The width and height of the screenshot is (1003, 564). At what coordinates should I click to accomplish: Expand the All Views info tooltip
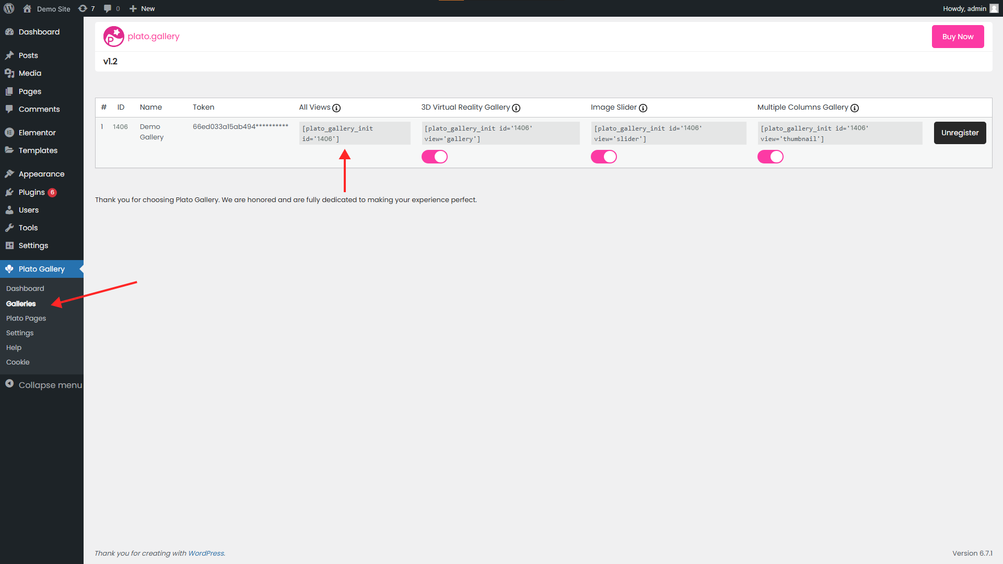coord(337,108)
